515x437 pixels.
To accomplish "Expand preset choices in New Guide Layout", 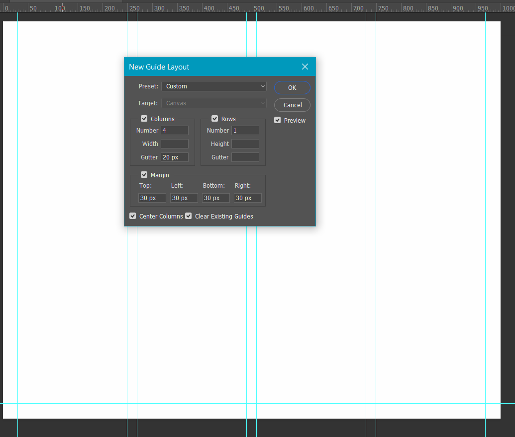I will (x=263, y=86).
